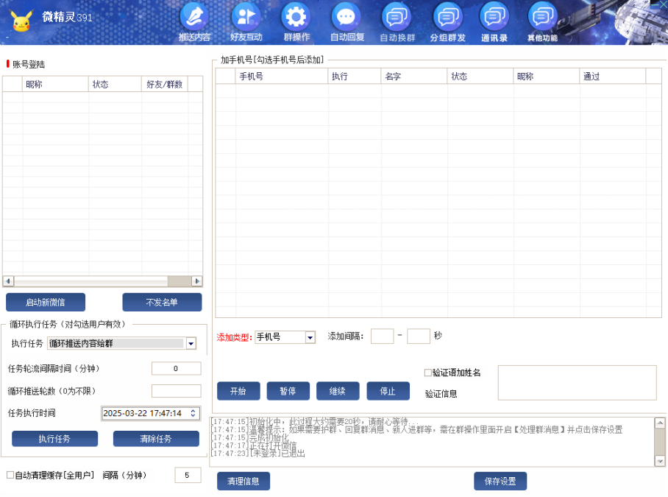Open the 添加类型 手机号 dropdown
This screenshot has width=668, height=497.
click(x=310, y=337)
